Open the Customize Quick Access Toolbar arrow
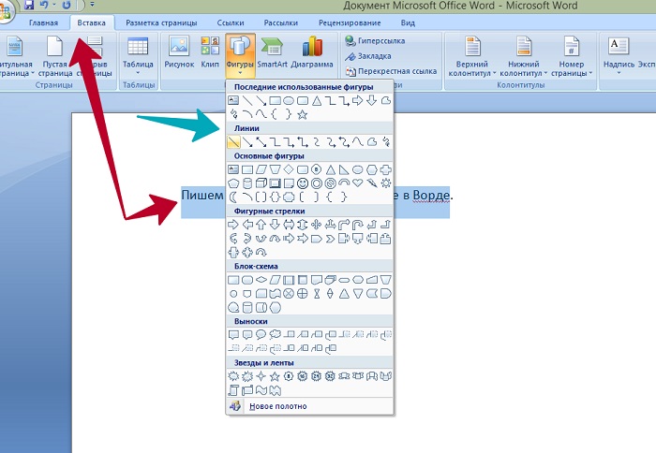The width and height of the screenshot is (656, 453). pyautogui.click(x=92, y=5)
